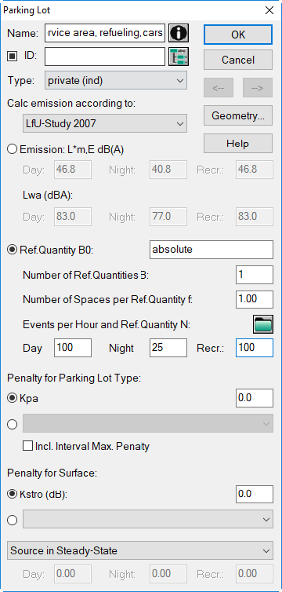Select Kstro (dB) radio button
Screen dimensions: 282x592
12,494
